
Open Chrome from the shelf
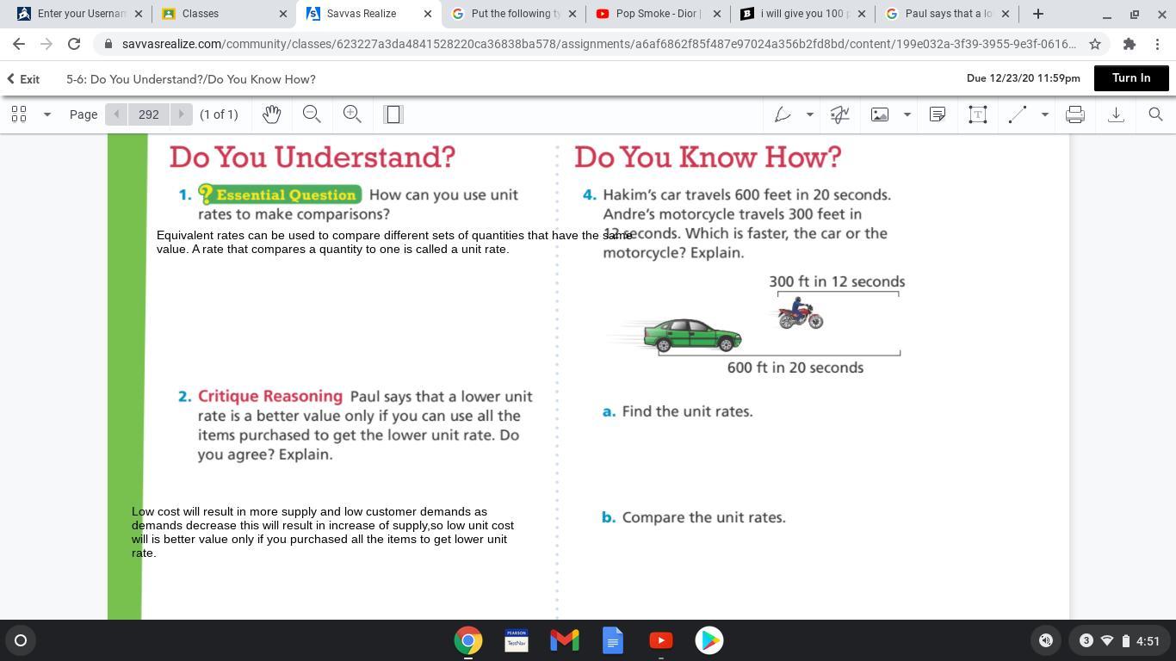click(468, 640)
